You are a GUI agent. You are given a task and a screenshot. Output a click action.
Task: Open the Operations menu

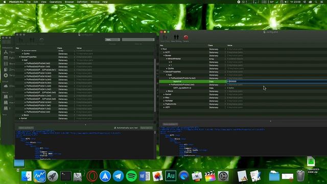(x=56, y=2)
